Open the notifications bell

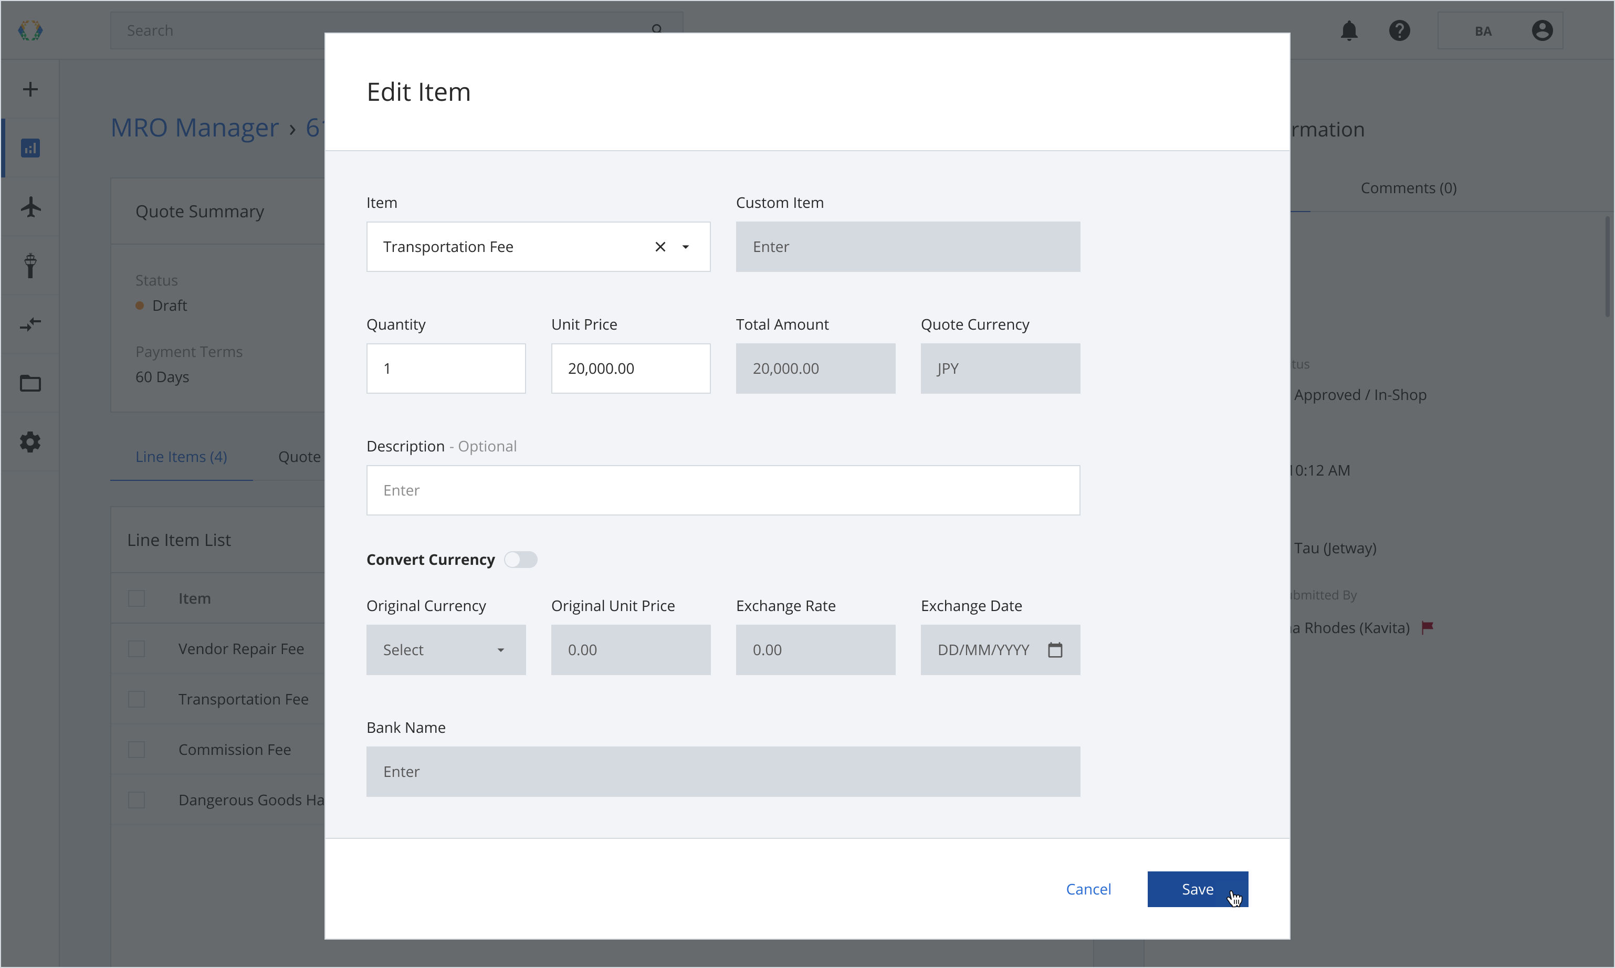(1349, 30)
